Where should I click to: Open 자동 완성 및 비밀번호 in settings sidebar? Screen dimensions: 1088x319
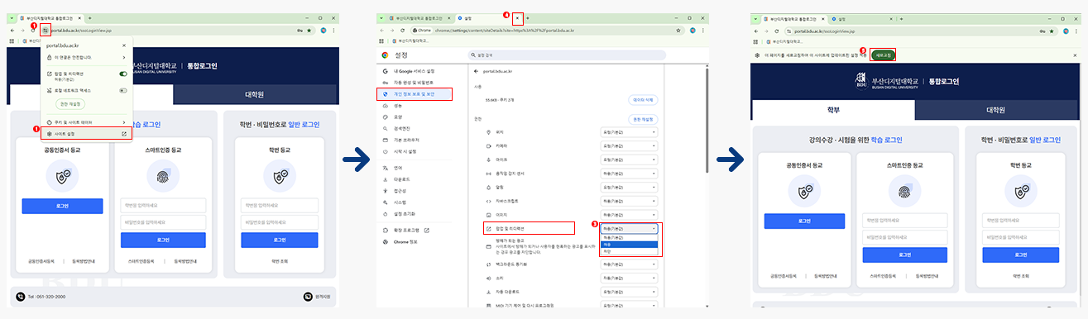(415, 83)
